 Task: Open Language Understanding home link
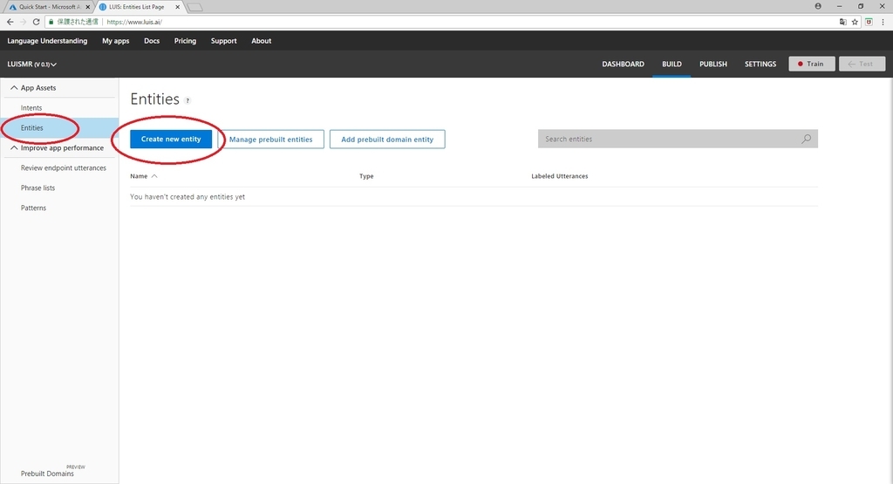tap(47, 41)
